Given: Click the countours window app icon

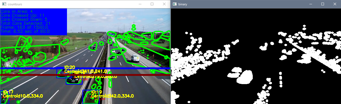Looking at the screenshot, I should tap(4, 4).
